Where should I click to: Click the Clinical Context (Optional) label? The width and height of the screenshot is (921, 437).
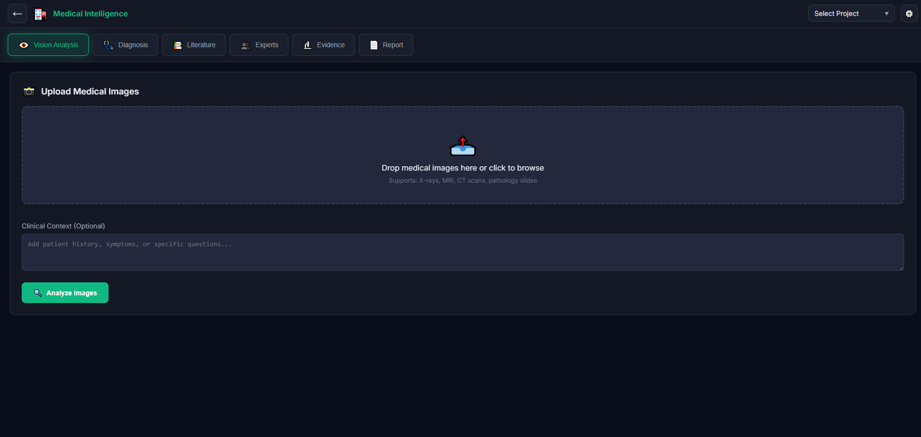[63, 226]
